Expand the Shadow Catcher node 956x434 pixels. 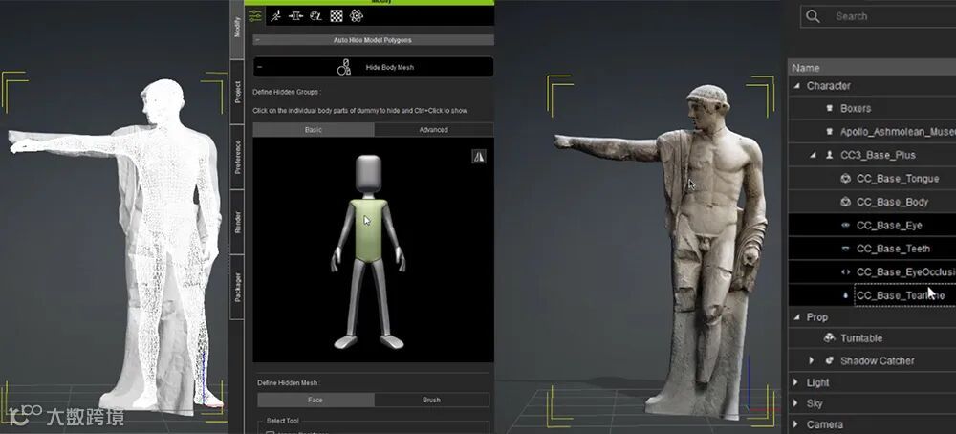coord(812,360)
